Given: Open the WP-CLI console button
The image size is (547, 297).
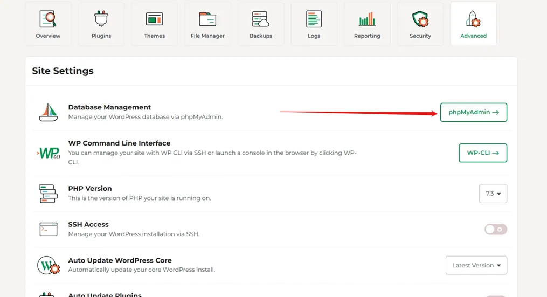Looking at the screenshot, I should (x=483, y=153).
